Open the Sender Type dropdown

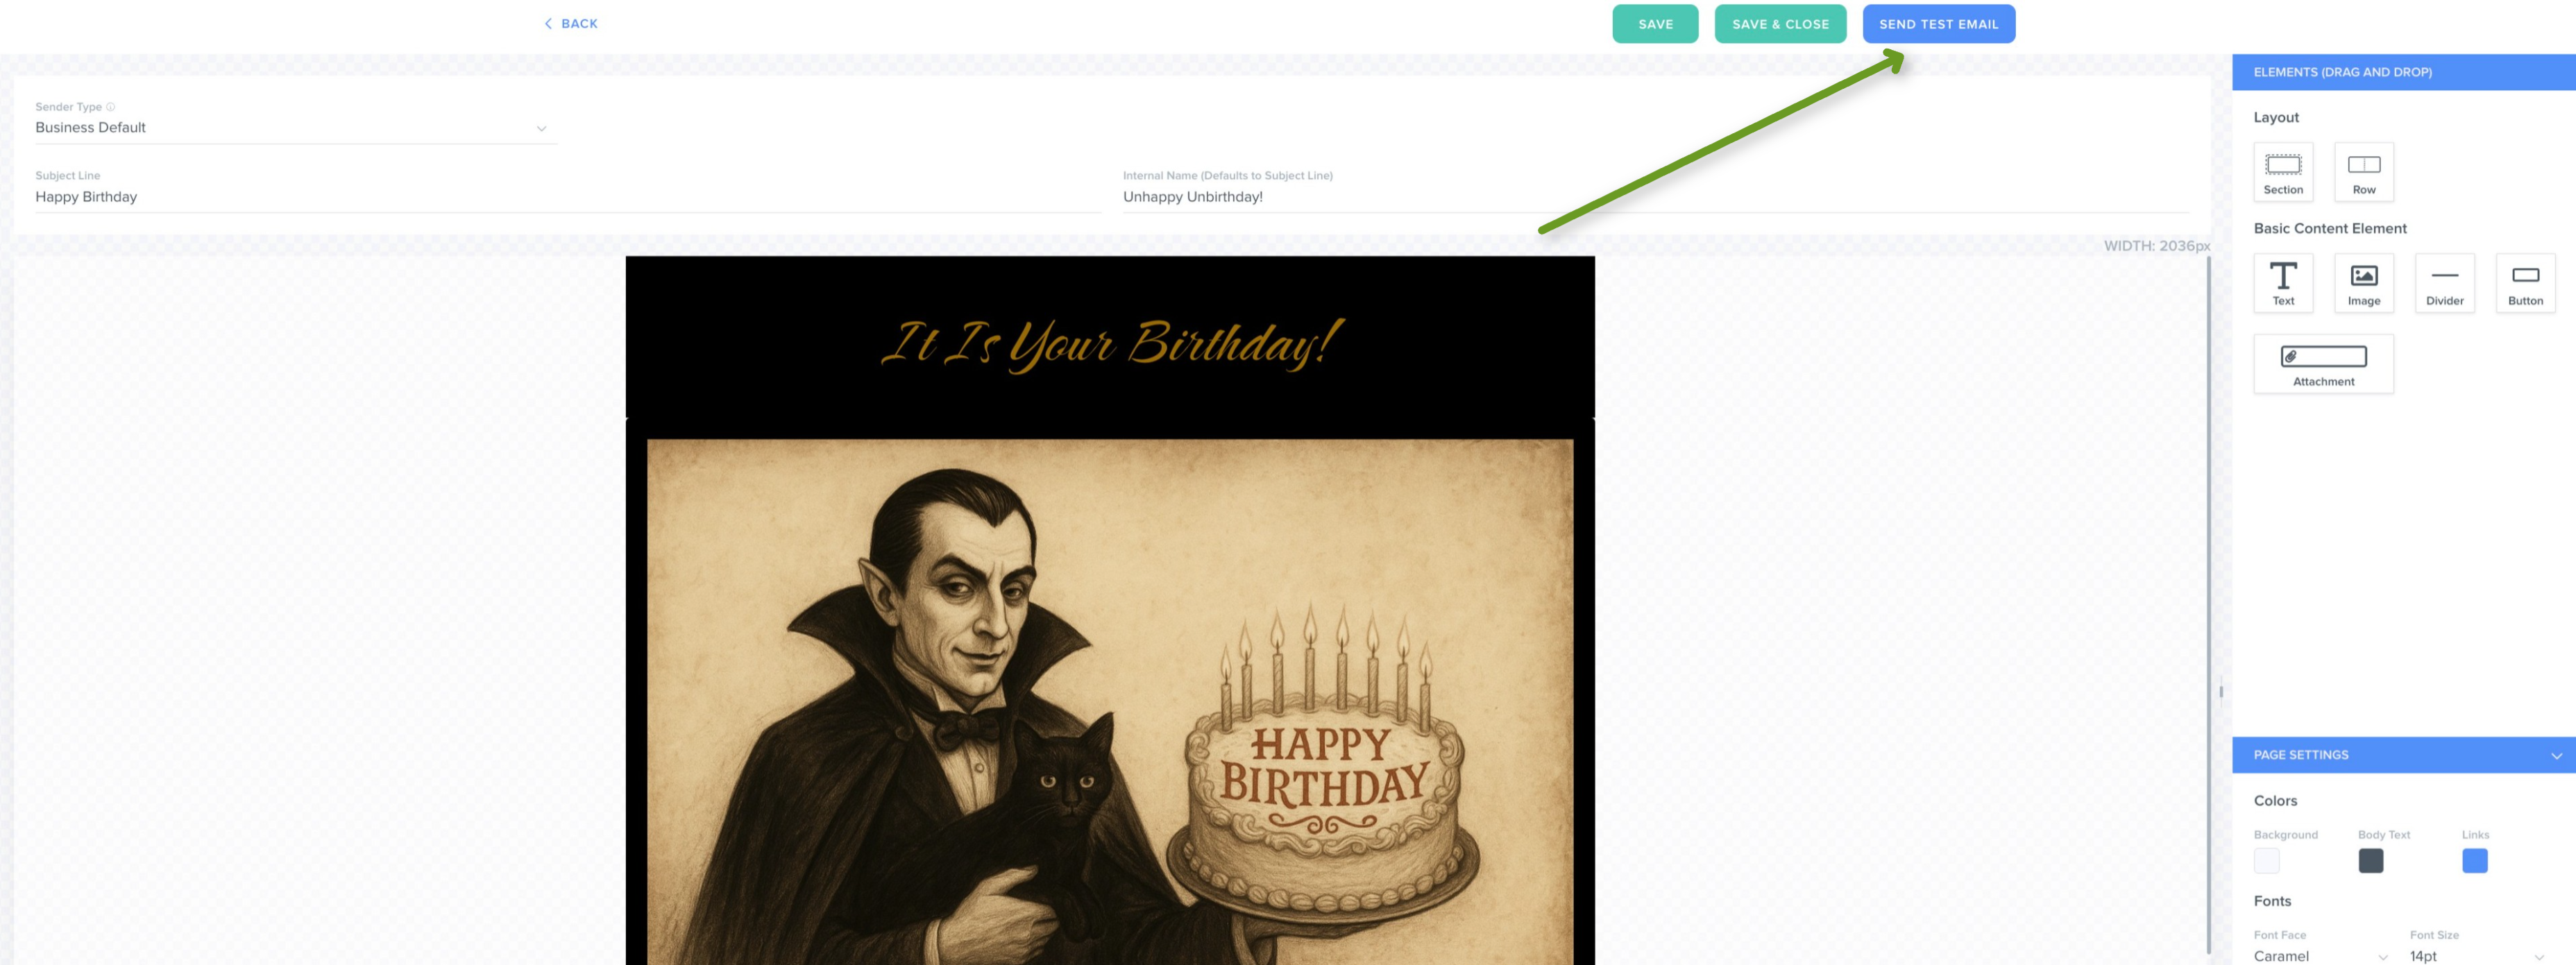pos(296,128)
